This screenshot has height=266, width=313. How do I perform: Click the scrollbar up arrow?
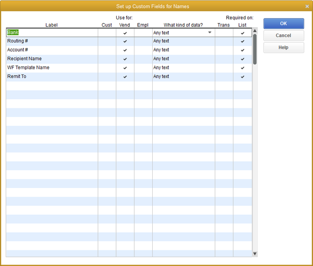pyautogui.click(x=255, y=31)
